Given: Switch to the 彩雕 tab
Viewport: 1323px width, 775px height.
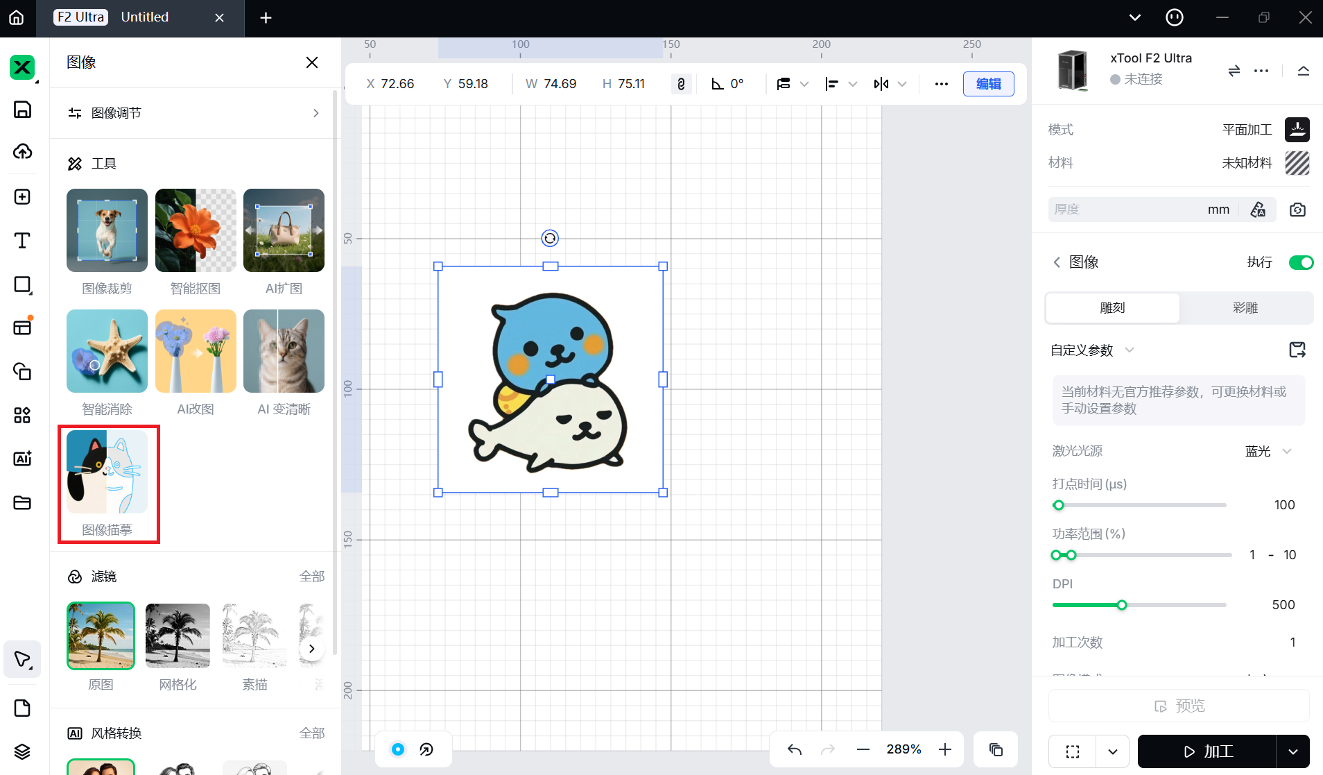Looking at the screenshot, I should [1245, 308].
